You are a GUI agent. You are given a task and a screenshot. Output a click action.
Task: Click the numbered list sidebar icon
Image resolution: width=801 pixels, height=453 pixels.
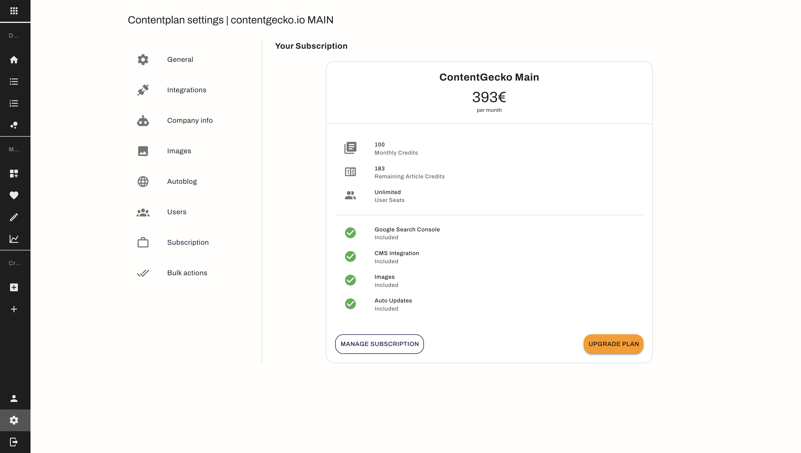click(14, 103)
